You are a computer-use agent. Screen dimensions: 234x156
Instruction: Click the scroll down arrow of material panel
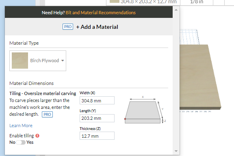(x=176, y=151)
